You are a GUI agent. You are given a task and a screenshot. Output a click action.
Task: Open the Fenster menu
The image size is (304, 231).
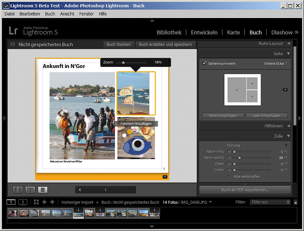[86, 14]
